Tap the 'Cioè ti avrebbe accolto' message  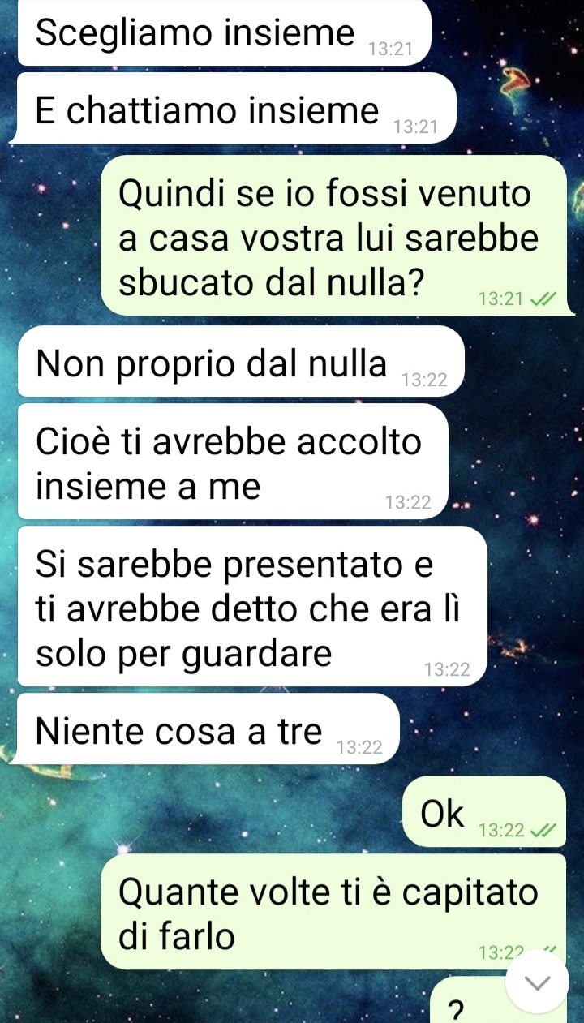(x=233, y=462)
